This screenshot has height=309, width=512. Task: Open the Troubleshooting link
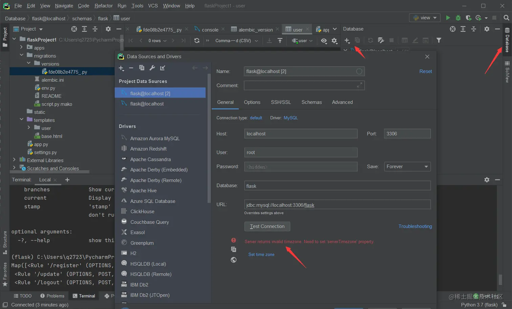click(415, 227)
